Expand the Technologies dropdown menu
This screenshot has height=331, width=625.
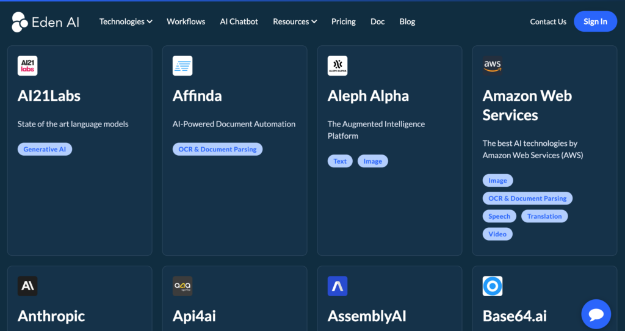coord(126,21)
